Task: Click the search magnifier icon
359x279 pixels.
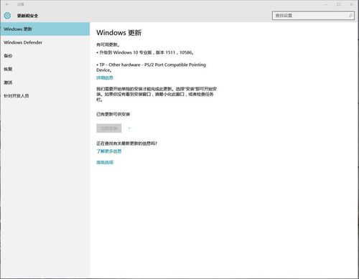Action: click(350, 16)
